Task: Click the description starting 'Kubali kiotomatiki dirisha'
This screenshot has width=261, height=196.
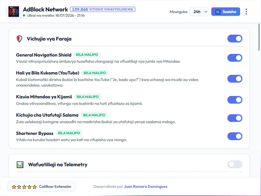Action: pos(107,83)
